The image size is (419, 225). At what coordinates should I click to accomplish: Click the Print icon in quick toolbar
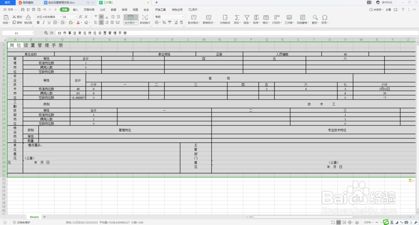click(34, 10)
